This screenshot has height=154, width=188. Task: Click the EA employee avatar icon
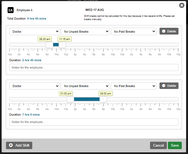11,10
